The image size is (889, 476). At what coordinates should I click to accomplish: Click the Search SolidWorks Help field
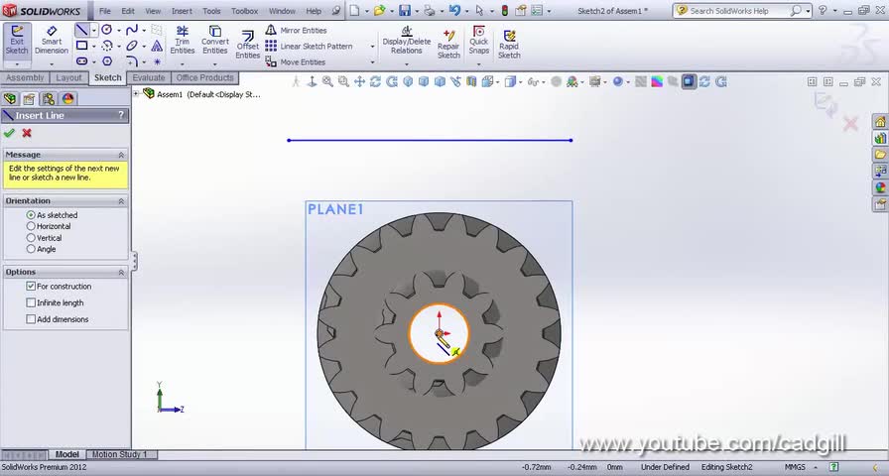click(x=735, y=11)
